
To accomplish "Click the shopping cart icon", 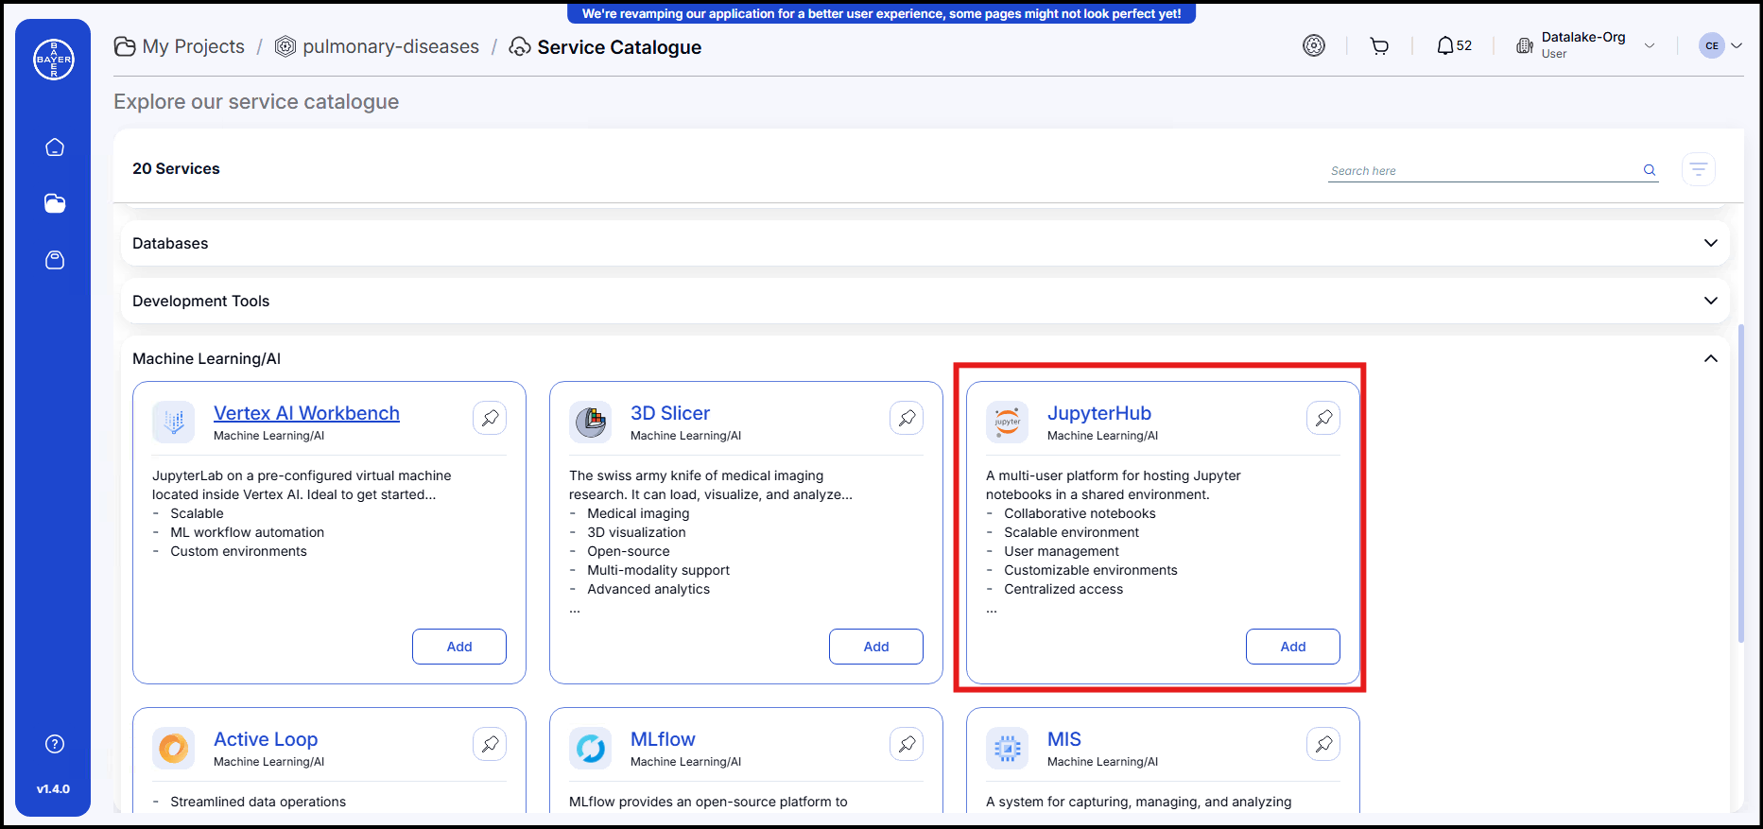I will click(x=1379, y=45).
